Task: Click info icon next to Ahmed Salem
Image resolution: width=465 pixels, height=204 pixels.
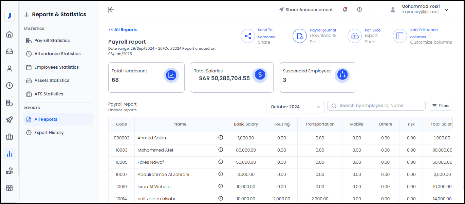Action: click(221, 138)
